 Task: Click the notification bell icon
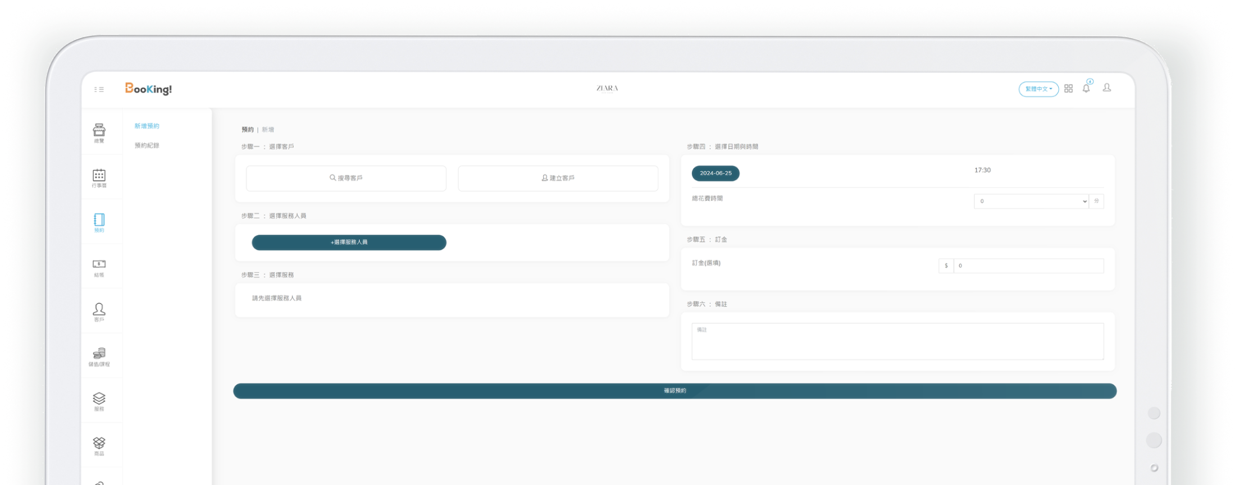(1086, 89)
